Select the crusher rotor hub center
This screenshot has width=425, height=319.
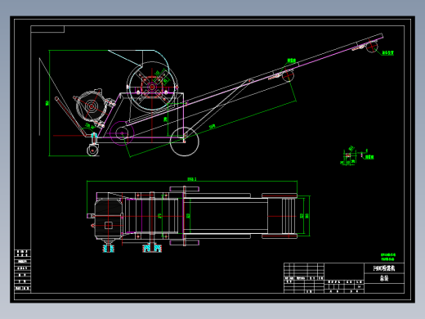point(151,88)
